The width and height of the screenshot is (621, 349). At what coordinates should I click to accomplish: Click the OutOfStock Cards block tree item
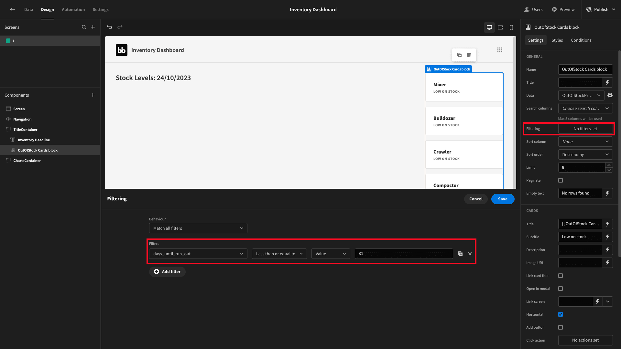(37, 150)
